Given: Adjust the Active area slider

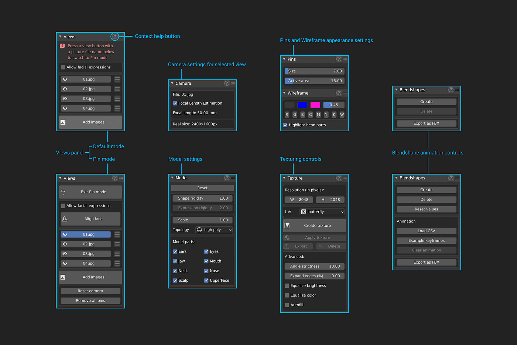Looking at the screenshot, I should coord(315,81).
